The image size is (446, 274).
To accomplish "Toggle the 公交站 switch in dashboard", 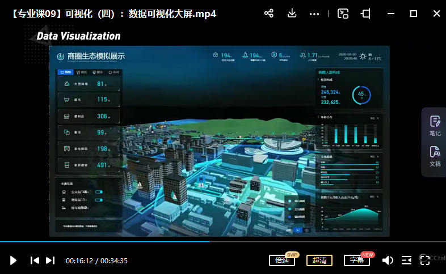I will [99, 192].
